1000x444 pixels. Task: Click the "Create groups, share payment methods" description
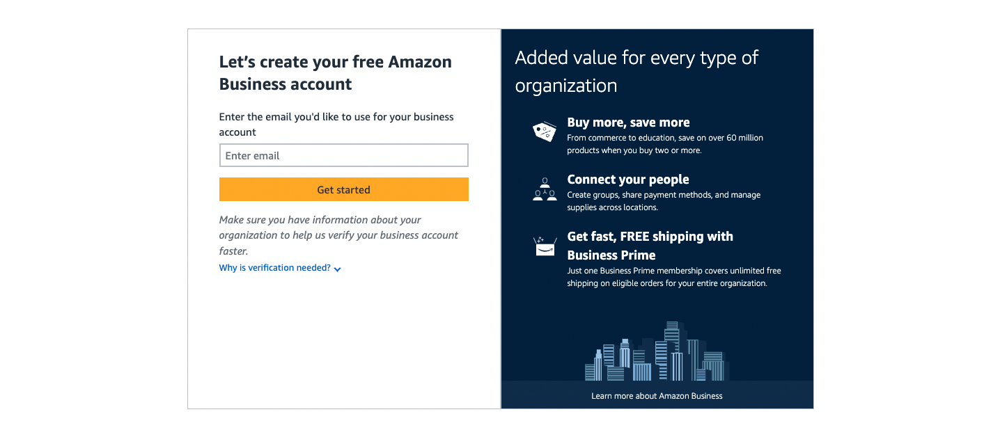pyautogui.click(x=663, y=200)
